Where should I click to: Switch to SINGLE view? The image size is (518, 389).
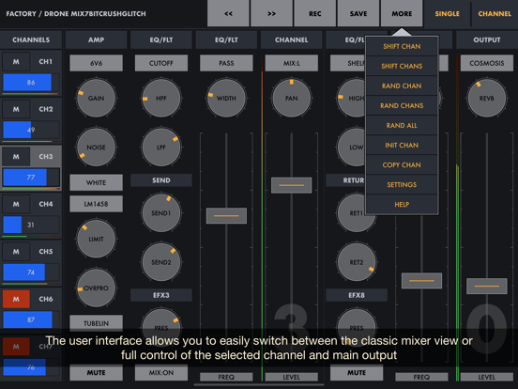(447, 13)
